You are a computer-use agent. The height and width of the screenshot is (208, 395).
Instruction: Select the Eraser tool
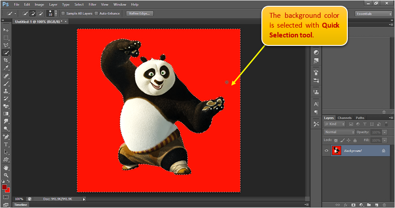(6, 106)
